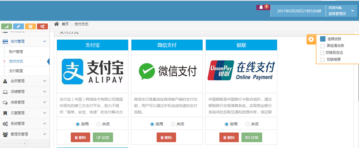Image resolution: width=359 pixels, height=148 pixels.
Task: Open 设置 for 支付宝
Action: (103, 137)
